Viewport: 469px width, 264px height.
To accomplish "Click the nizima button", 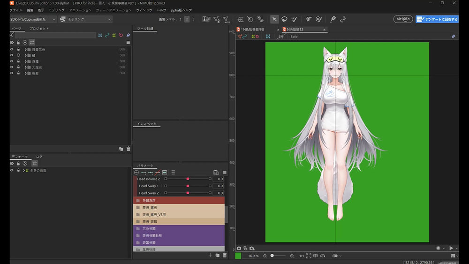I will (403, 19).
